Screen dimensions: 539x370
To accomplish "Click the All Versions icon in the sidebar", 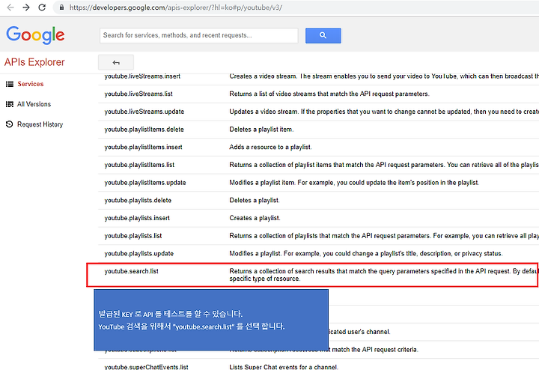I will click(x=10, y=104).
